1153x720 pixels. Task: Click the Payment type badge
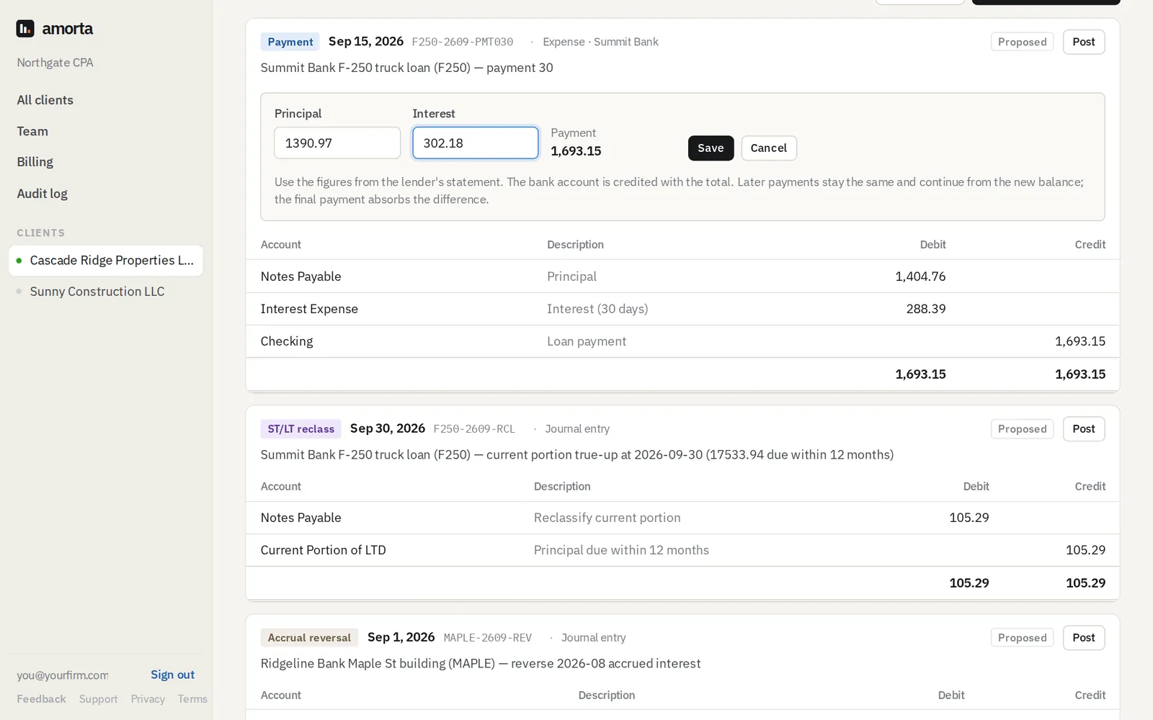coord(290,42)
